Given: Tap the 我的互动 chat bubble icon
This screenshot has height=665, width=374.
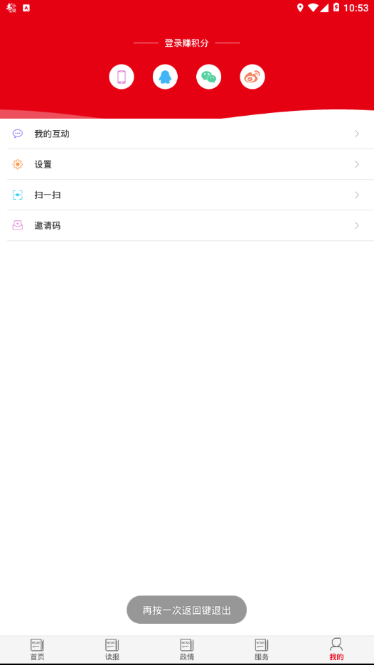Looking at the screenshot, I should tap(17, 134).
